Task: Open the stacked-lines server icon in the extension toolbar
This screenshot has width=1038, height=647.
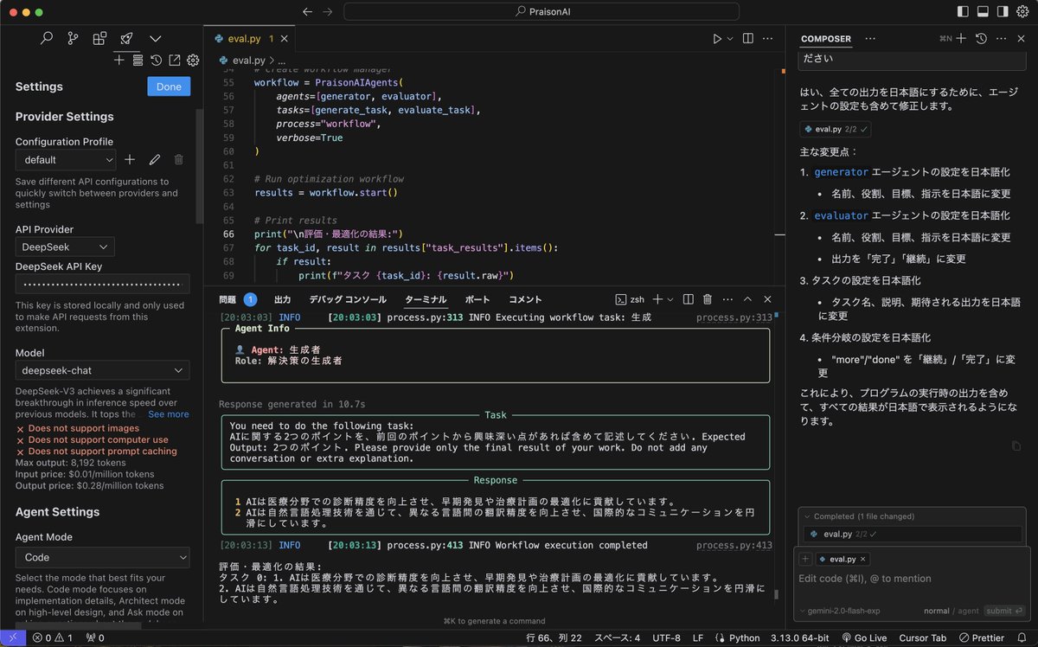Action: (138, 60)
